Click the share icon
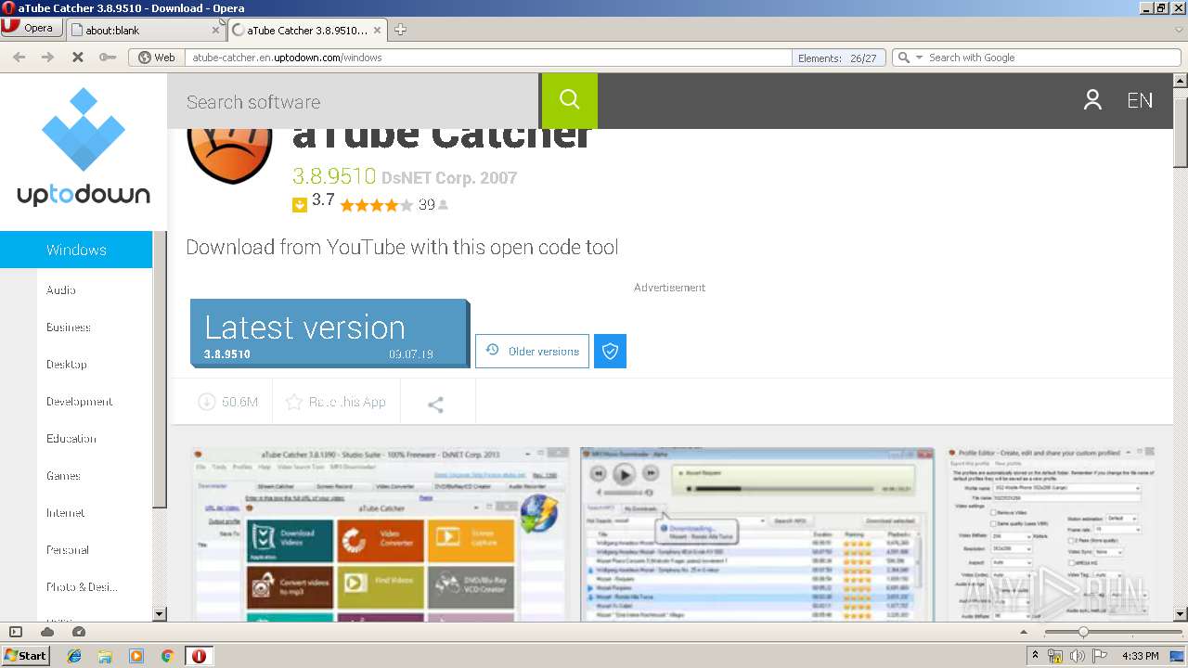This screenshot has height=668, width=1188. pos(435,404)
